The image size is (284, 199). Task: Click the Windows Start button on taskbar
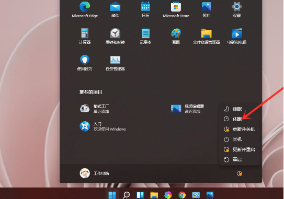tap(112, 195)
